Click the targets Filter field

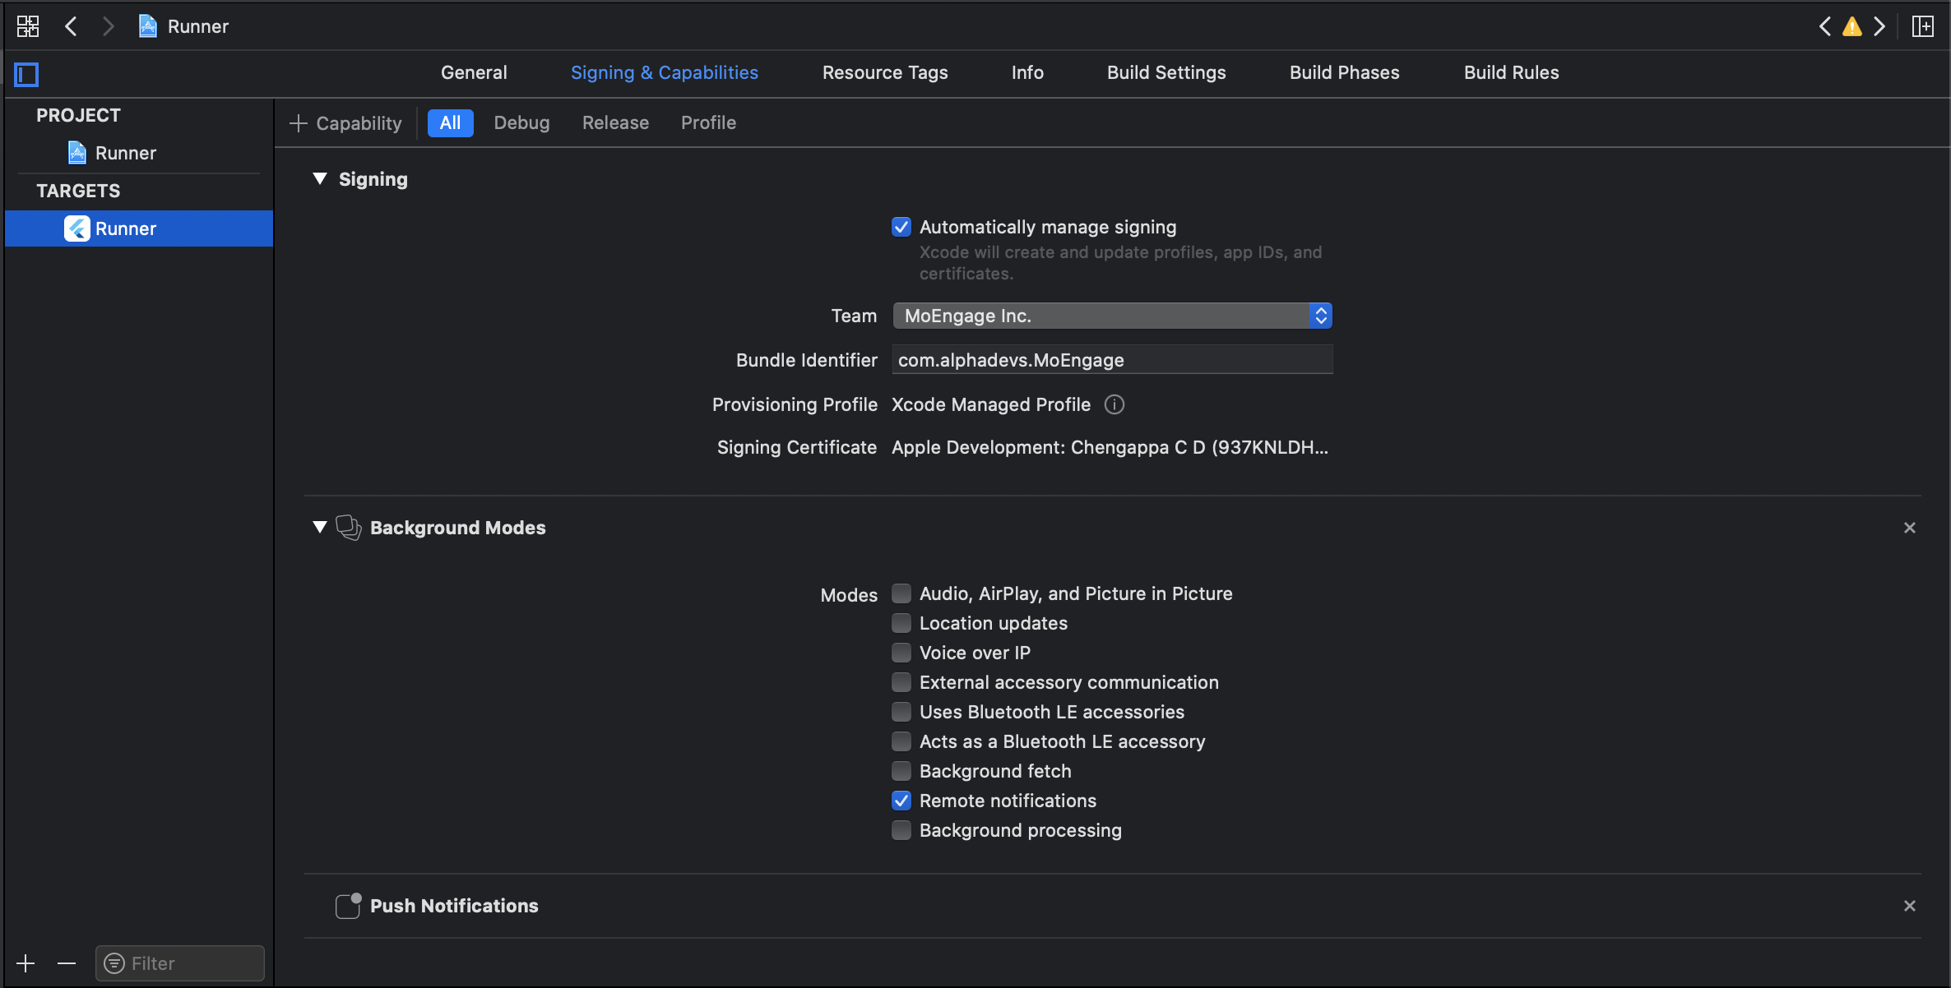click(180, 963)
